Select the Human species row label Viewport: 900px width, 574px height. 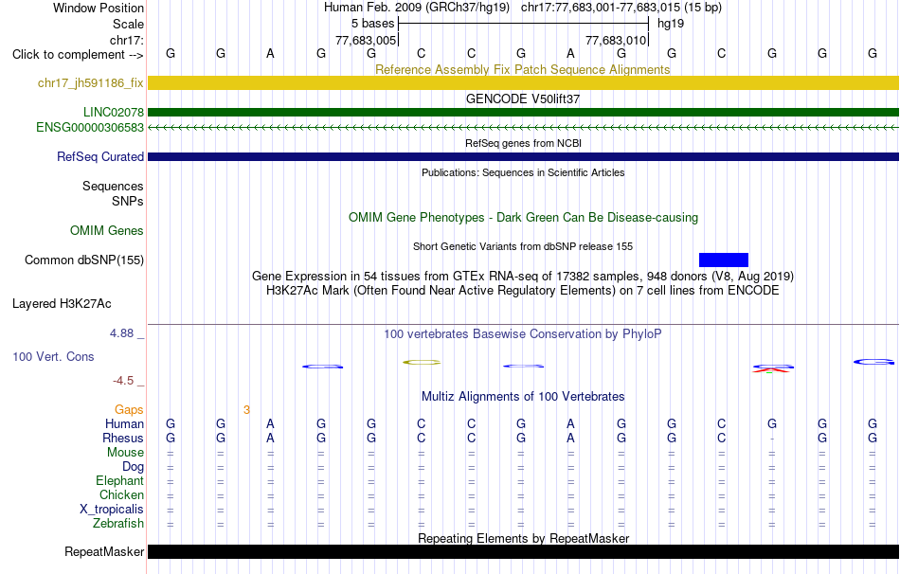point(124,423)
